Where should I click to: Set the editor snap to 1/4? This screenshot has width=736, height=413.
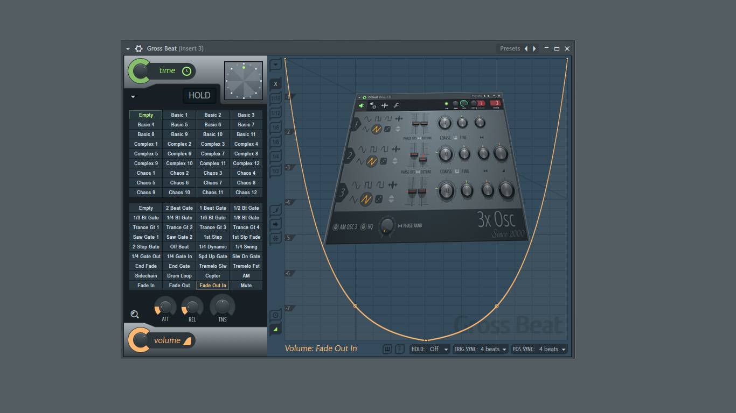[275, 156]
